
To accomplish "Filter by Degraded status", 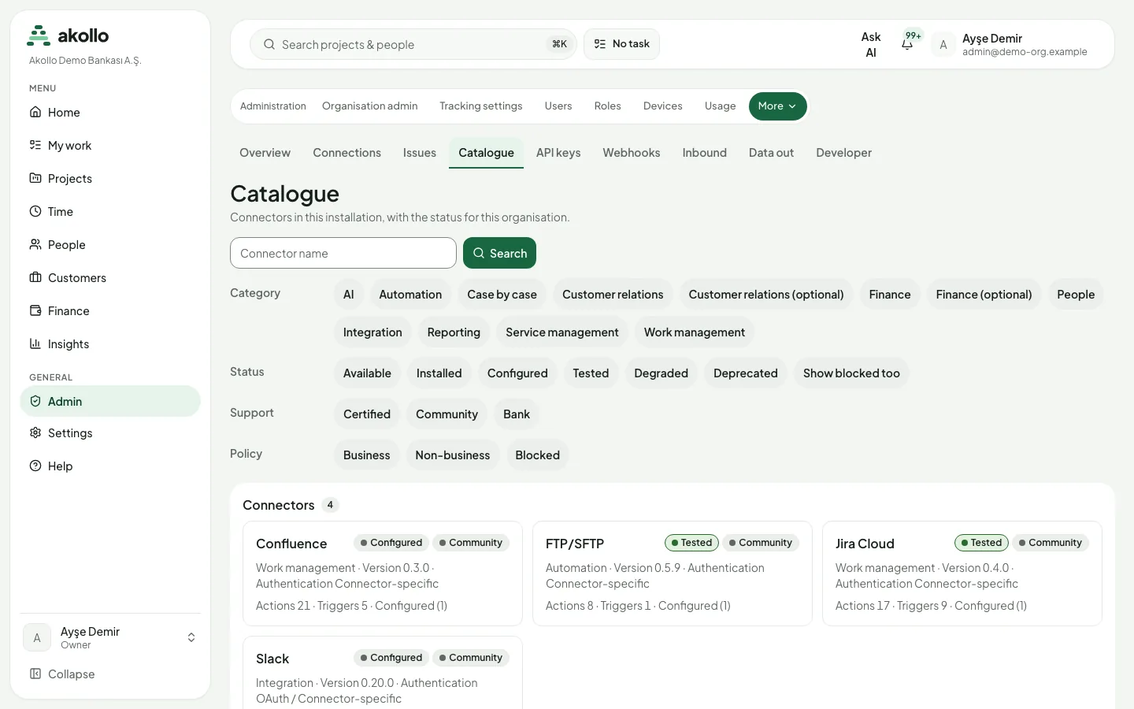I will [661, 373].
